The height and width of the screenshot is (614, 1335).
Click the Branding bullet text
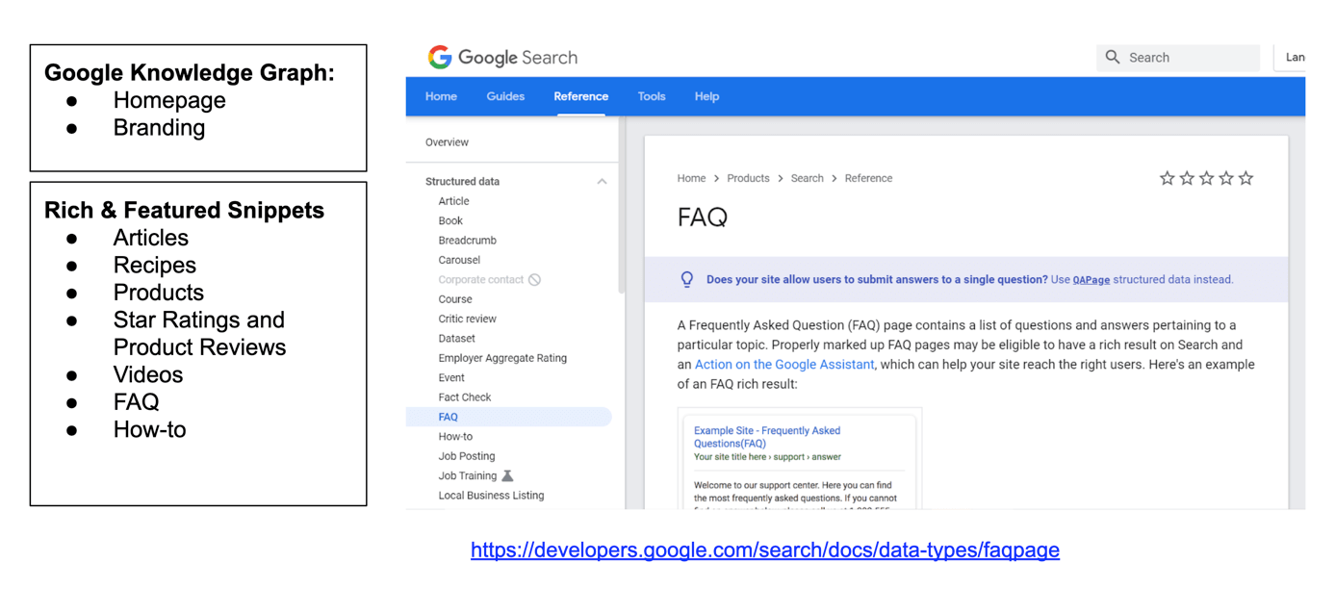tap(159, 127)
